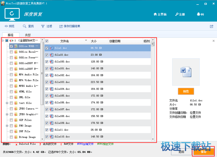Uncheck the file103.doc checkbox
This screenshot has height=157, width=217.
(x=47, y=82)
